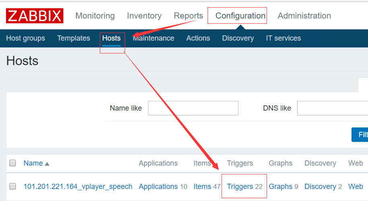Focus the Name like input field

point(193,108)
